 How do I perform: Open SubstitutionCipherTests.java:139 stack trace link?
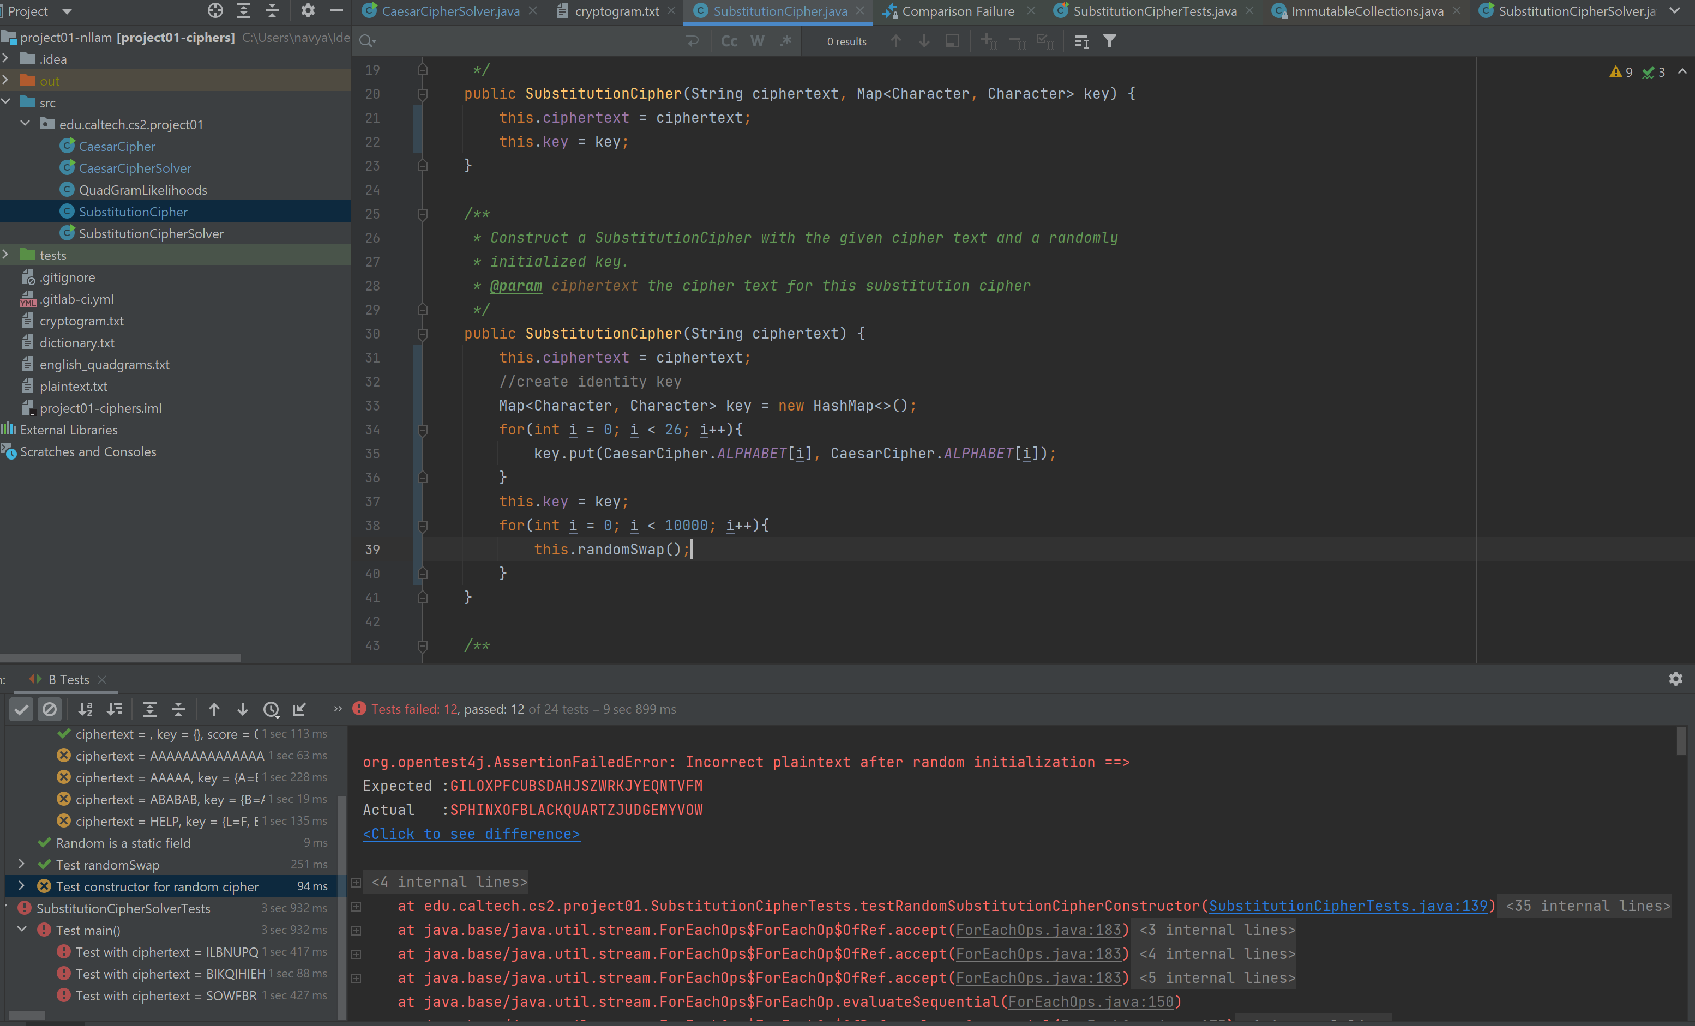1348,906
